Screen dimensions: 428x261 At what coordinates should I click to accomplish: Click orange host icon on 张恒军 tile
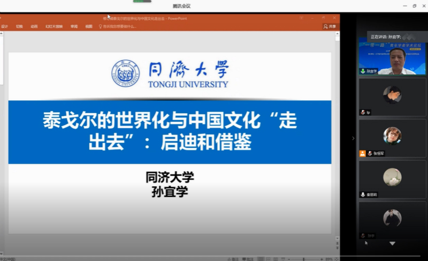[363, 153]
